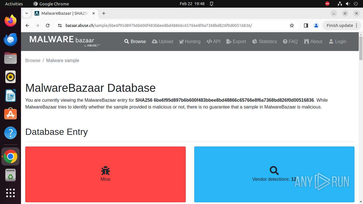This screenshot has height=204, width=363.
Task: Open the Upload navigation item
Action: pos(162,41)
